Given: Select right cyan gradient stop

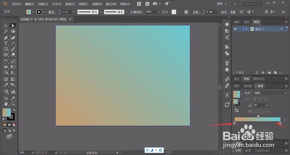Looking at the screenshot, I should 280,123.
